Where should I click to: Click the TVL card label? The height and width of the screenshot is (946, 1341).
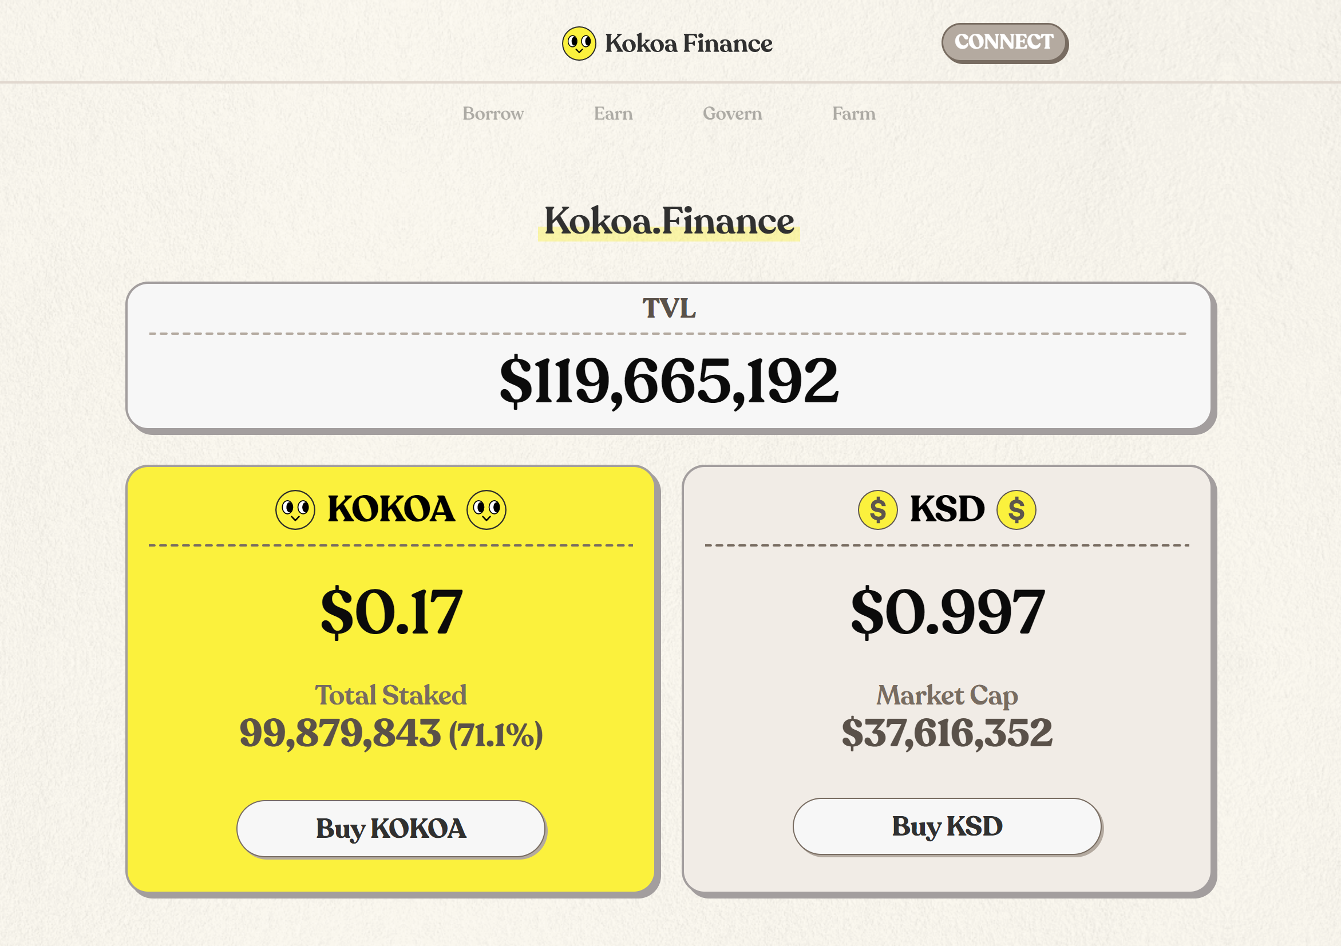coord(668,308)
